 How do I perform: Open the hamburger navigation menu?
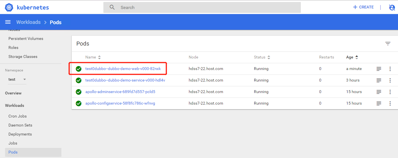point(8,22)
